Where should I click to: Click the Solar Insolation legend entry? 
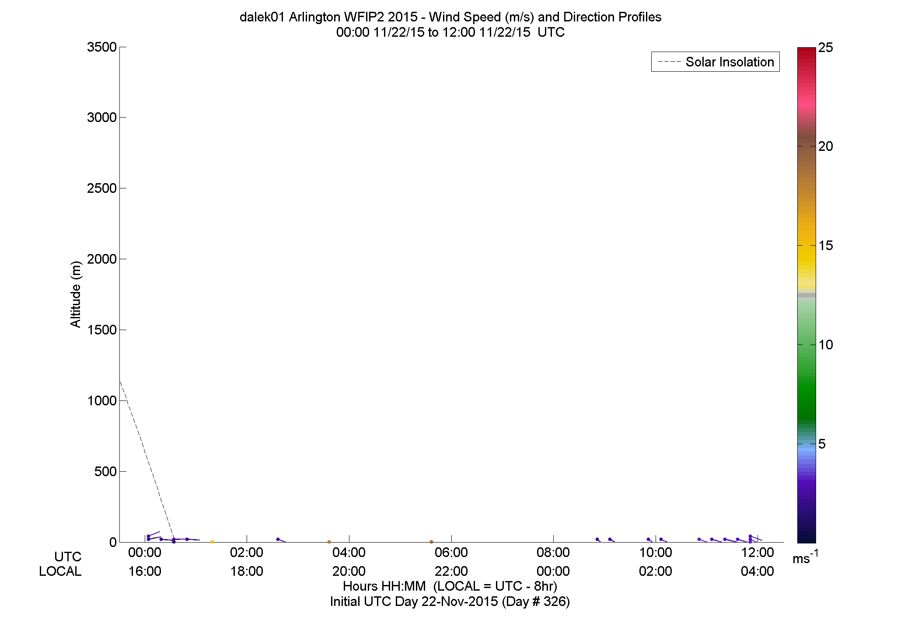(x=716, y=62)
